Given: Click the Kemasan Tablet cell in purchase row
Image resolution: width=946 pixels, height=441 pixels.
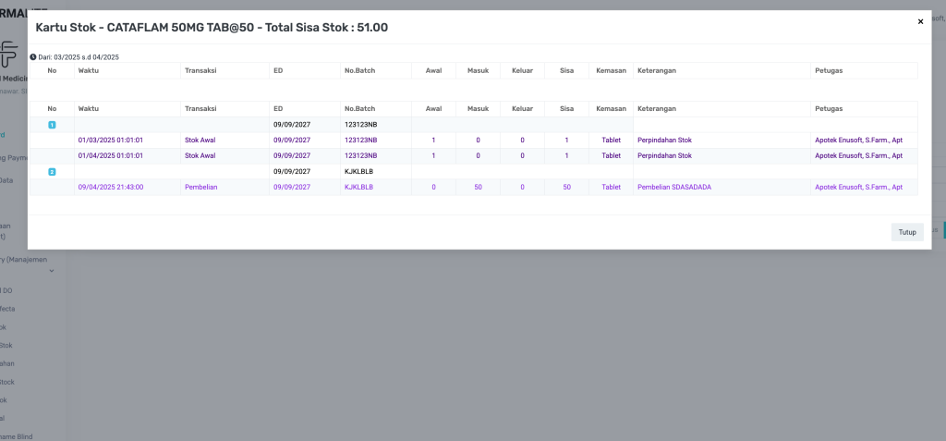Looking at the screenshot, I should tap(611, 187).
